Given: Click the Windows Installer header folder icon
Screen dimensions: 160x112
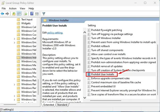Looking at the screenshot, I should point(45,20).
